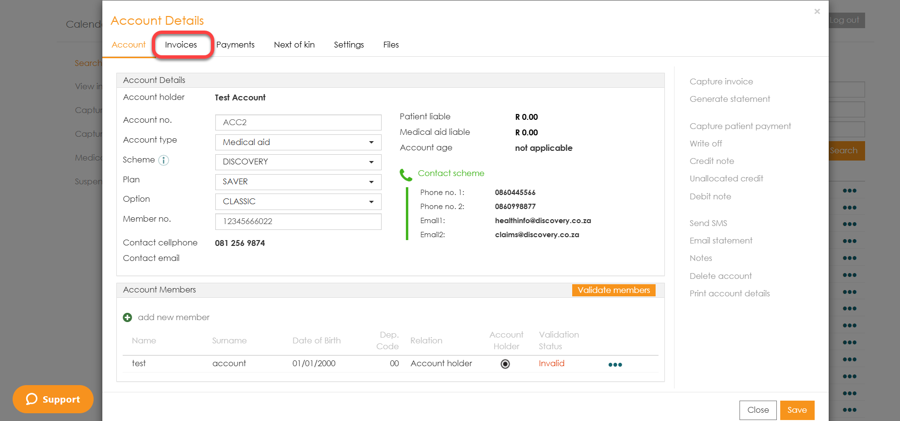The image size is (900, 421).
Task: Click the Validate members button
Action: point(613,290)
